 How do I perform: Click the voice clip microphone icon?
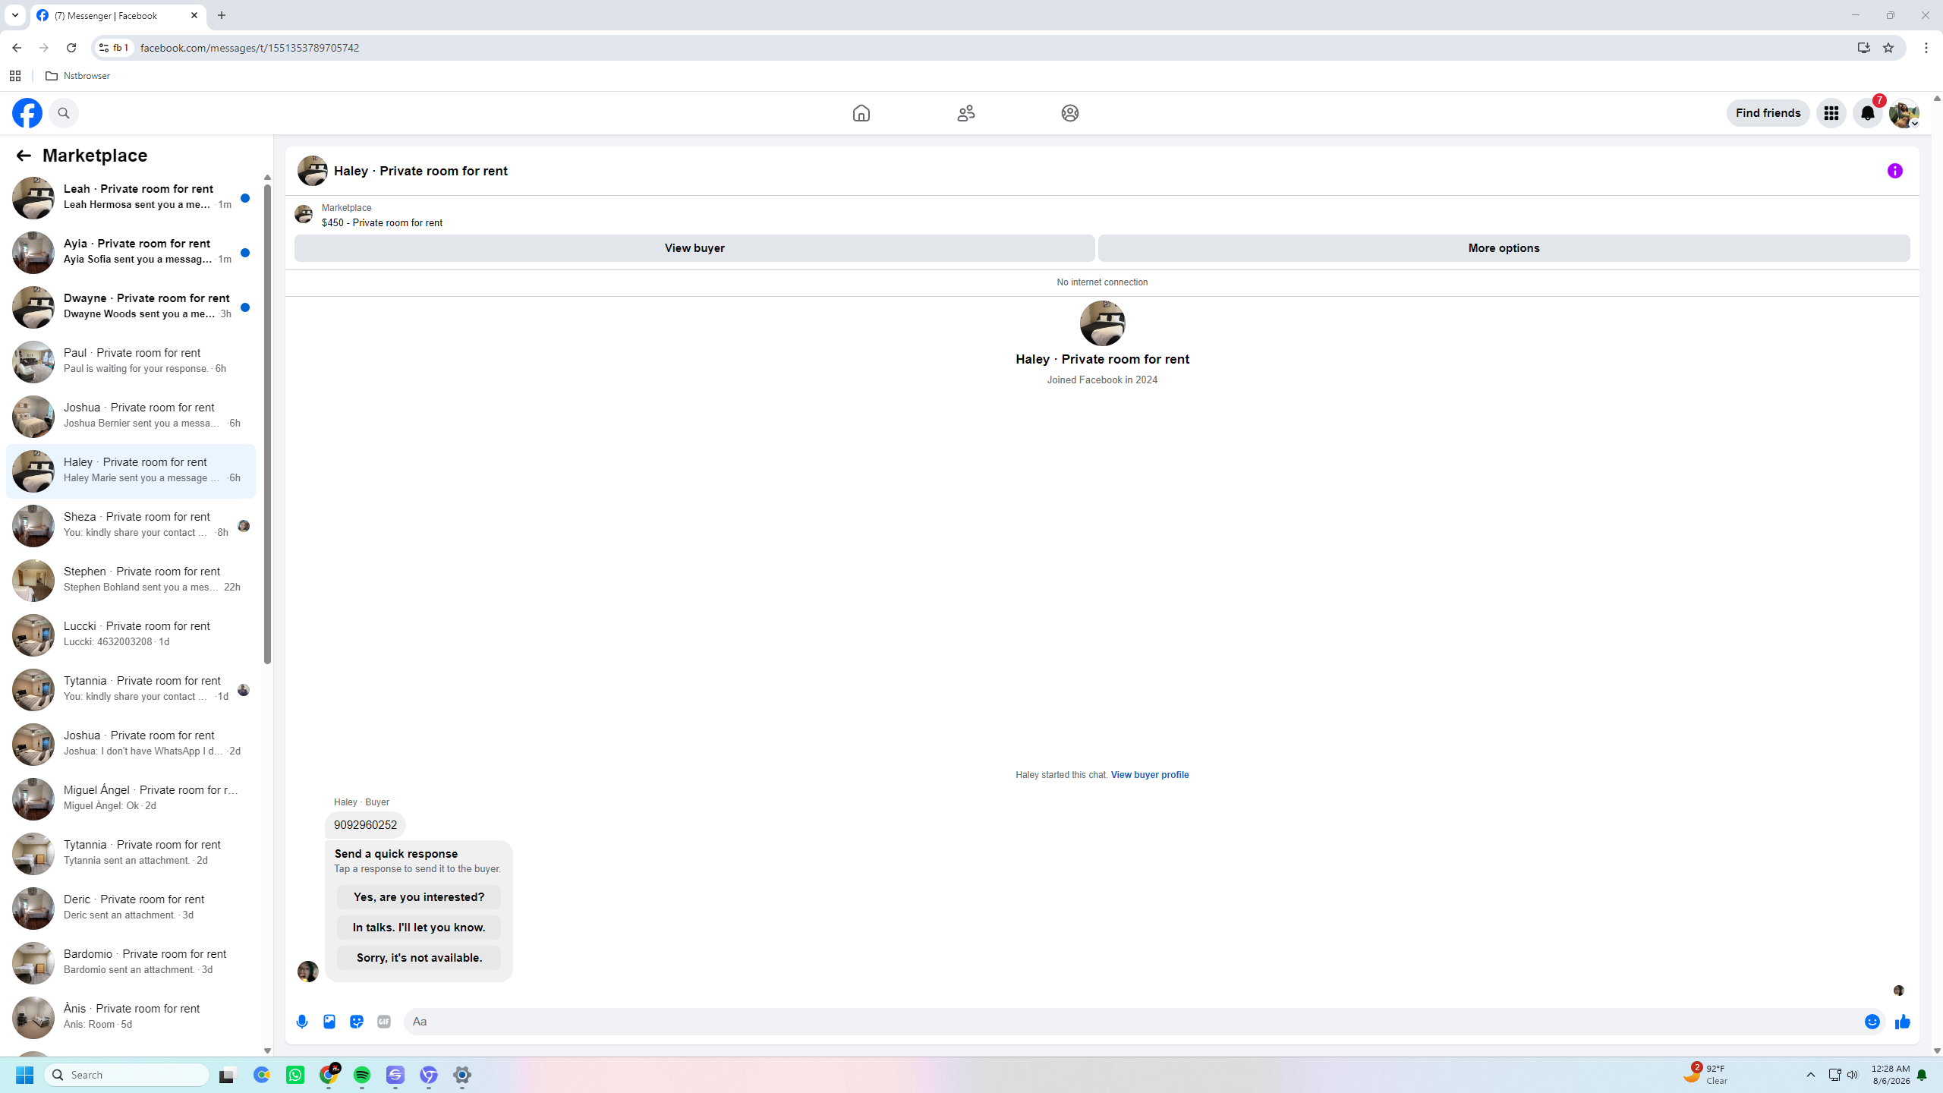(302, 1022)
